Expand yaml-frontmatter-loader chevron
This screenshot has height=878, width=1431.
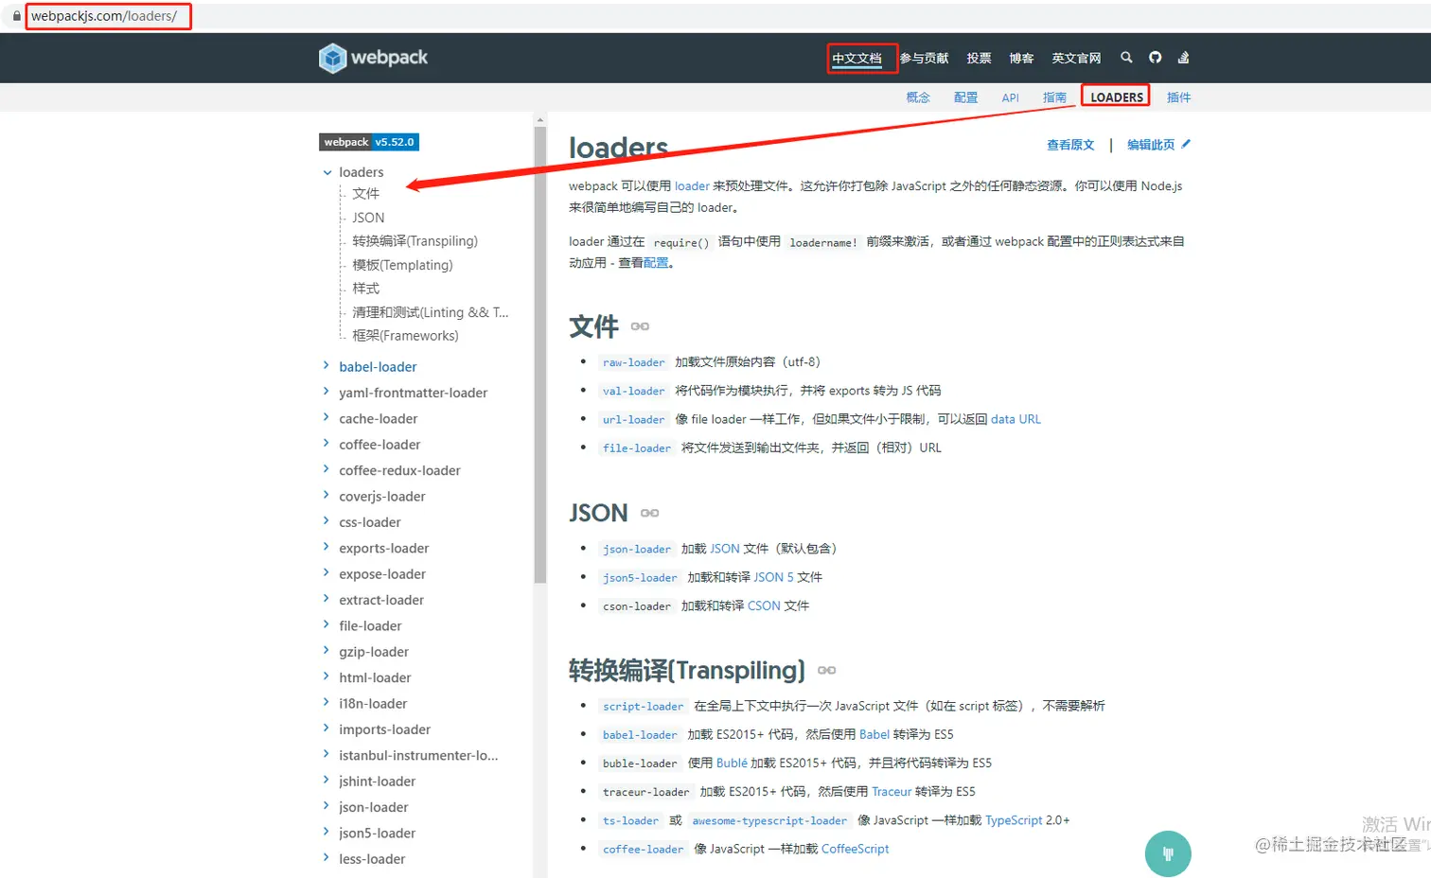click(x=327, y=391)
